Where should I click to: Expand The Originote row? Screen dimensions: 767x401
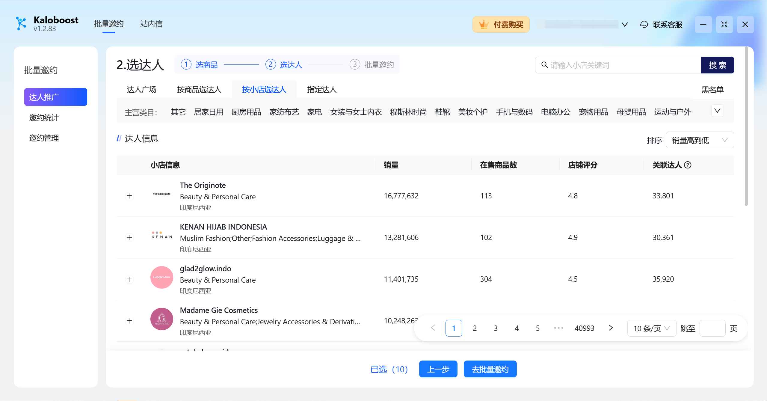[129, 196]
